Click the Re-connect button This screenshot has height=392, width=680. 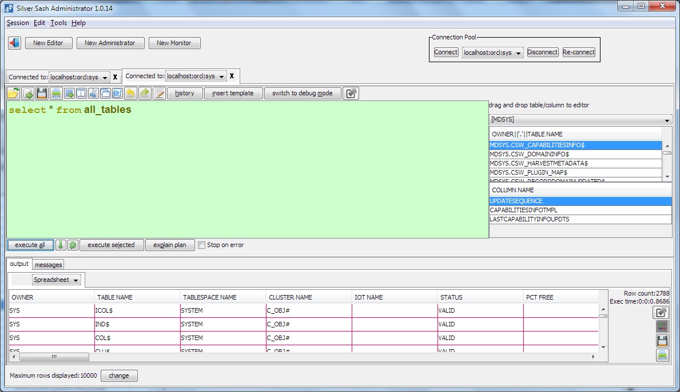pyautogui.click(x=579, y=52)
